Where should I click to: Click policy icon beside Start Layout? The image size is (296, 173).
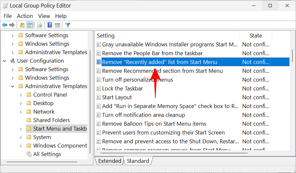tap(99, 97)
